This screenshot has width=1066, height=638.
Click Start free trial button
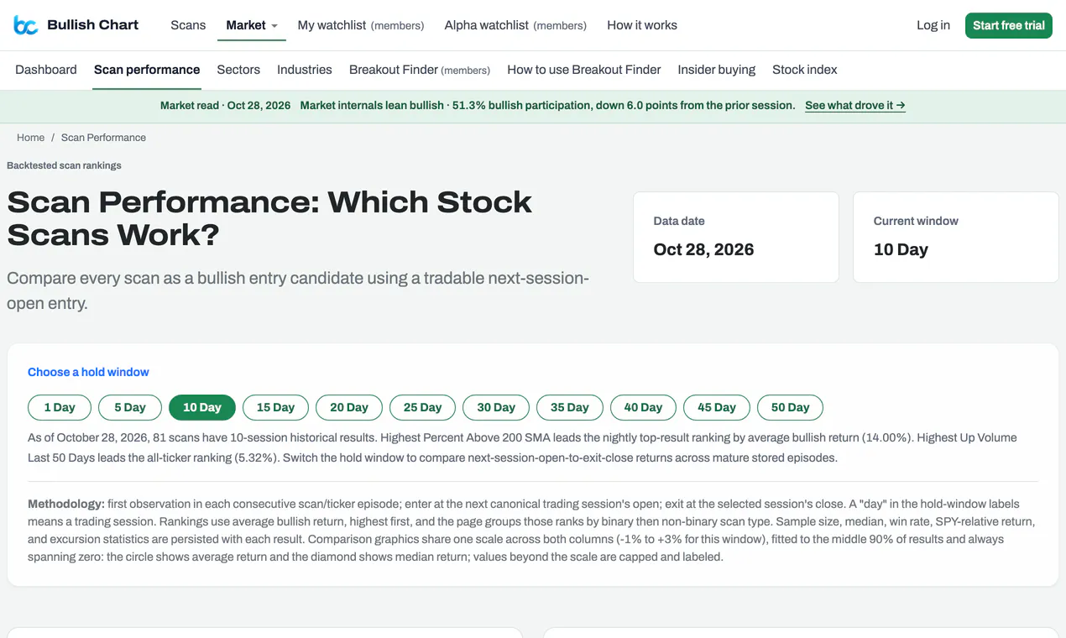(x=1009, y=25)
